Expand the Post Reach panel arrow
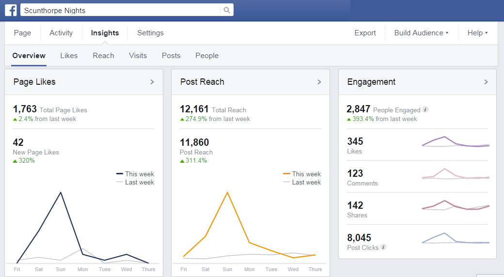Viewport: 504px width, 277px height. coord(319,82)
